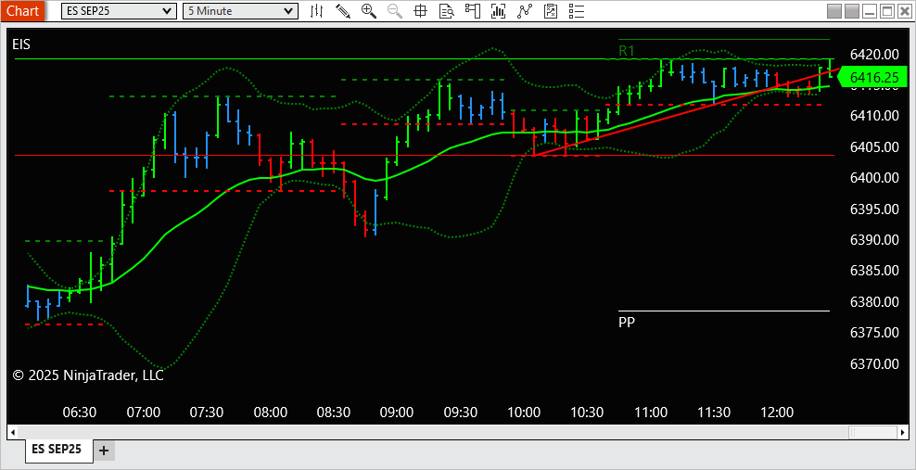Open the Indicators dialog icon

click(498, 10)
